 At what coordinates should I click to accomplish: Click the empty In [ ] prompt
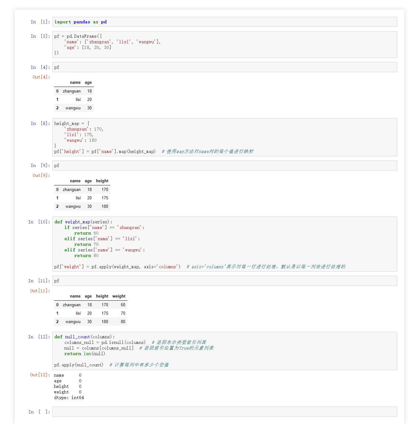(x=39, y=412)
